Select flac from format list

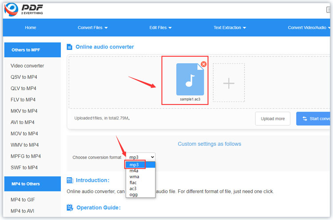tap(141, 183)
